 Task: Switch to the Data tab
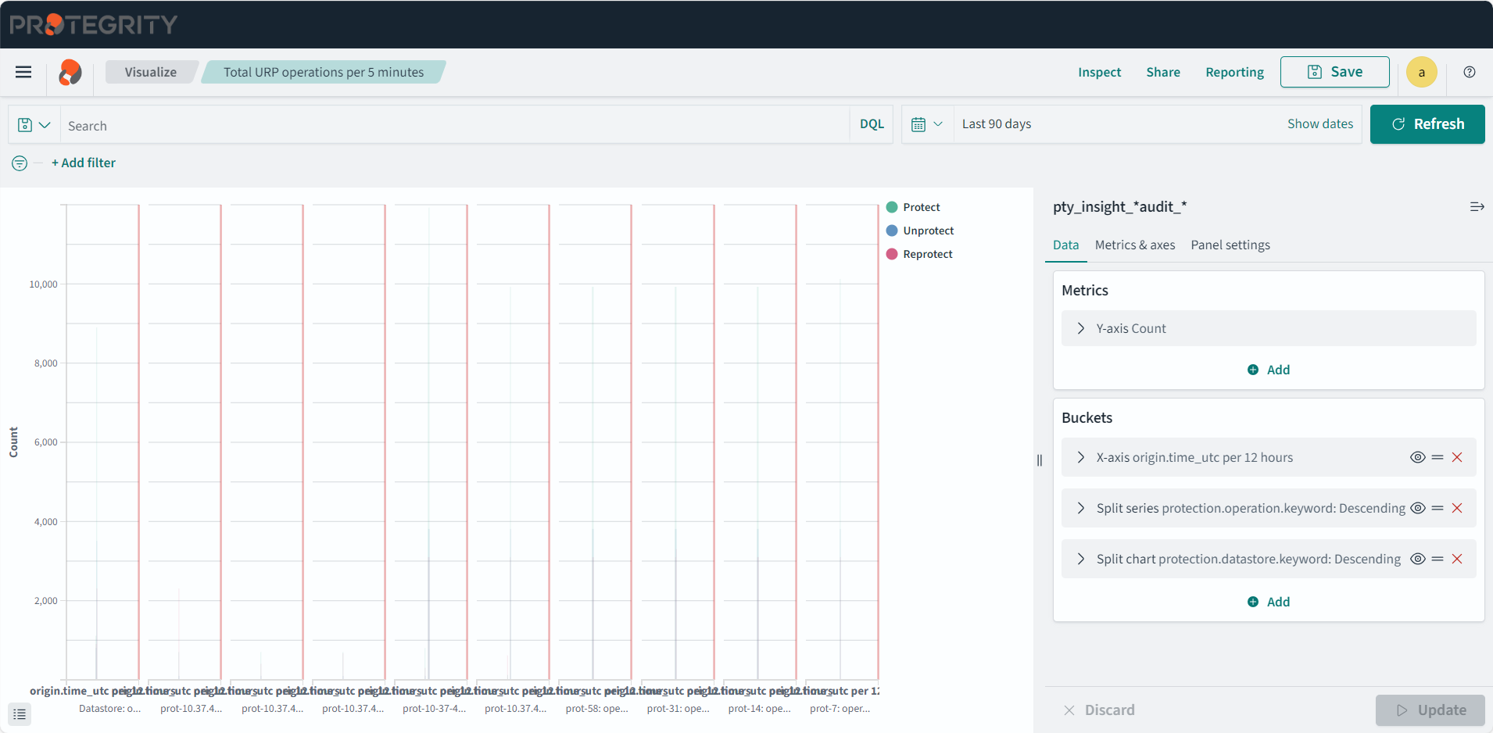(x=1065, y=245)
